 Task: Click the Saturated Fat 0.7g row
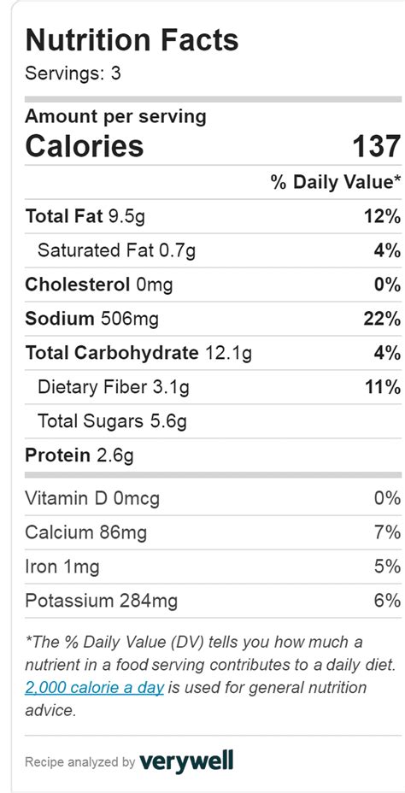[x=213, y=250]
